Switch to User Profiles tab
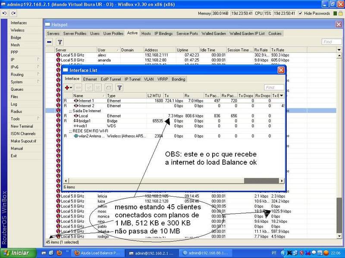This screenshot has width=345, height=258. pos(113,34)
